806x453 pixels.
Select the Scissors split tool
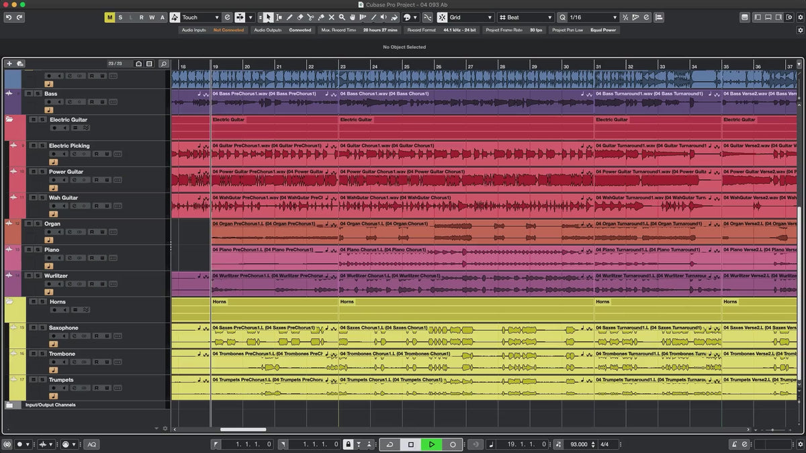pyautogui.click(x=310, y=17)
